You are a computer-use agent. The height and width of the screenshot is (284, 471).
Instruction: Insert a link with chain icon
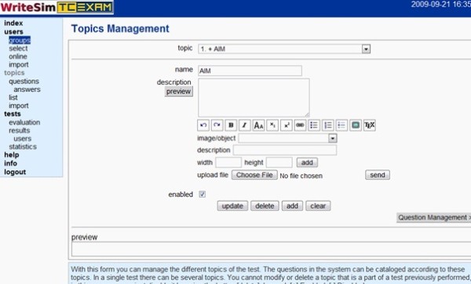(x=300, y=125)
